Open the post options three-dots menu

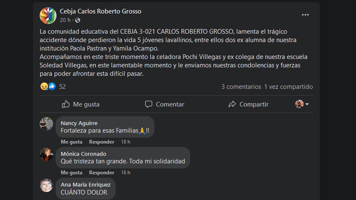click(x=305, y=15)
